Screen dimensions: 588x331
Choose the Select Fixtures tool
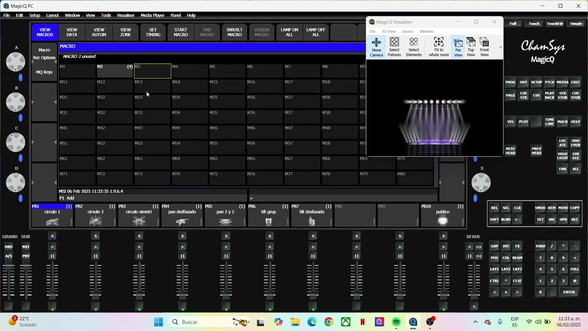point(394,47)
